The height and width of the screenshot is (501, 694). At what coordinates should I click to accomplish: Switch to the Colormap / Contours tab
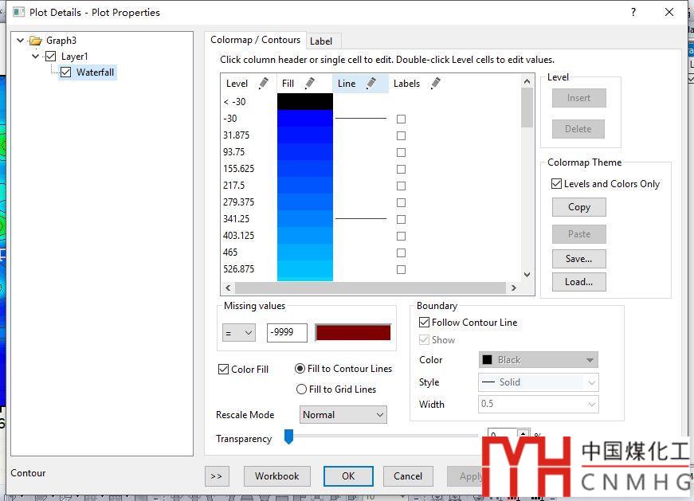pyautogui.click(x=256, y=40)
